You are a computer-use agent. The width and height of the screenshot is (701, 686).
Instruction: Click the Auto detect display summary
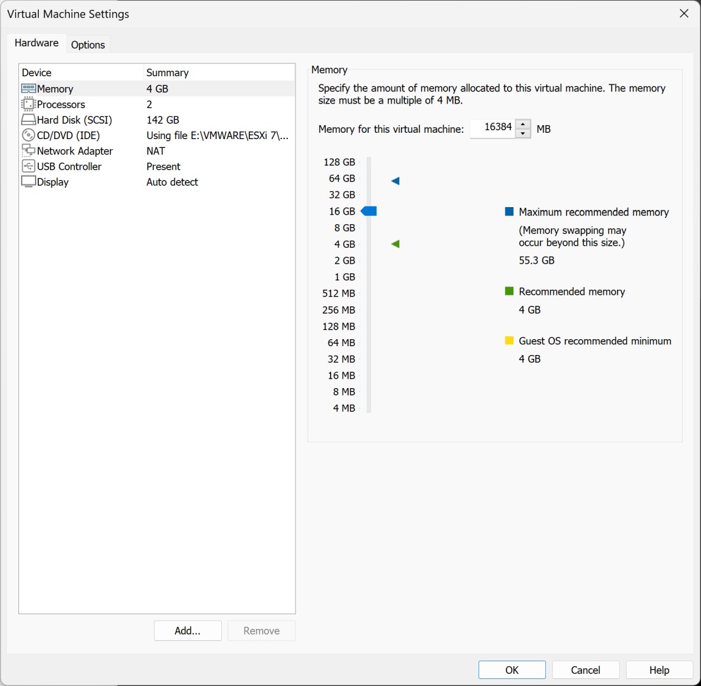tap(172, 182)
